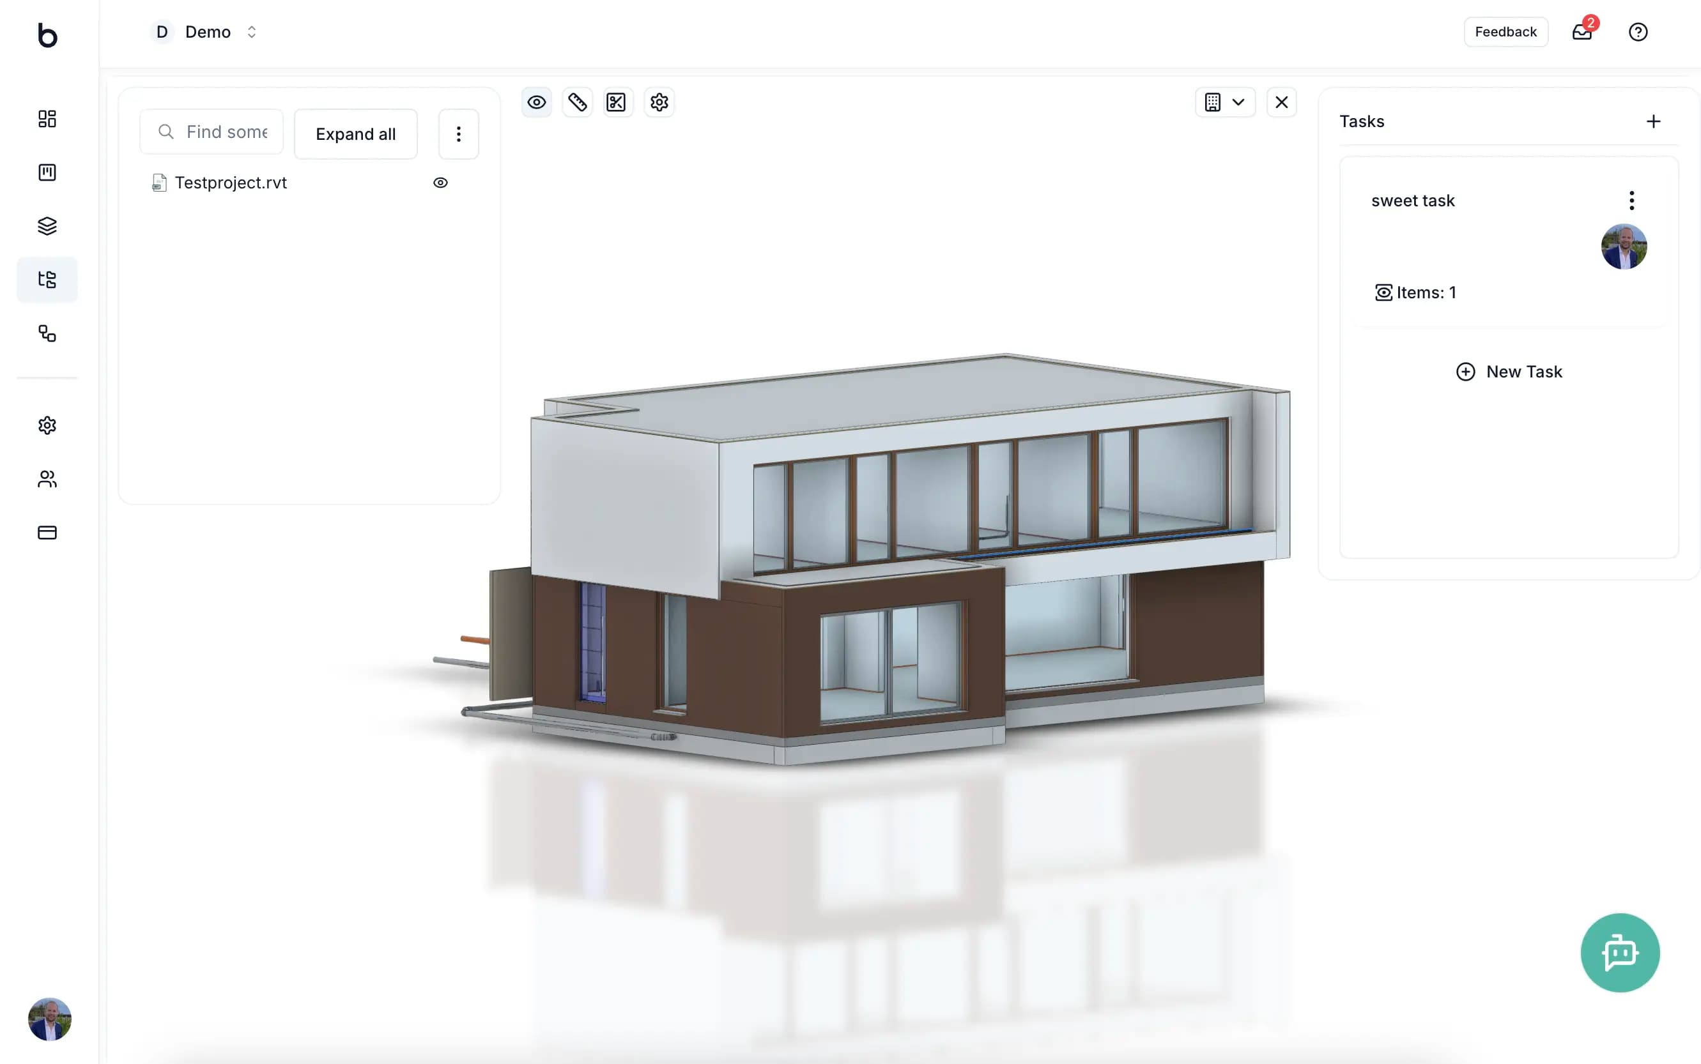Screen dimensions: 1701x1064
Task: Select the model tree sidebar tab
Action: click(x=47, y=280)
